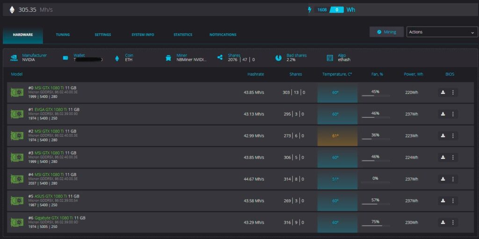
Task: Click the 51° temperature cell of GPU #4
Action: (x=337, y=179)
